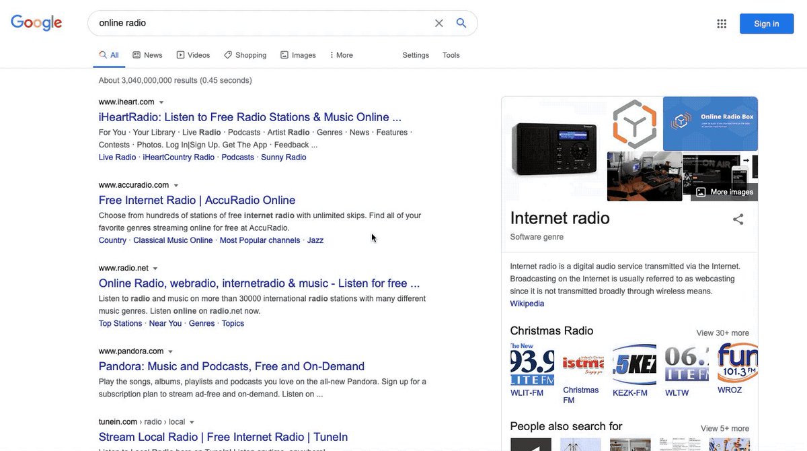Viewport: 807px width, 451px height.
Task: Click the Christmas FM station logo
Action: [584, 363]
